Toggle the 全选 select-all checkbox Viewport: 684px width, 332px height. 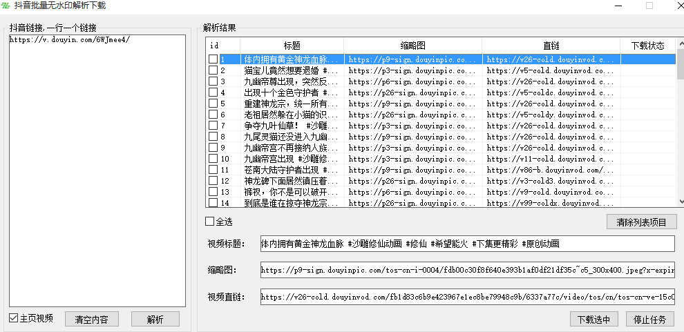tap(210, 222)
